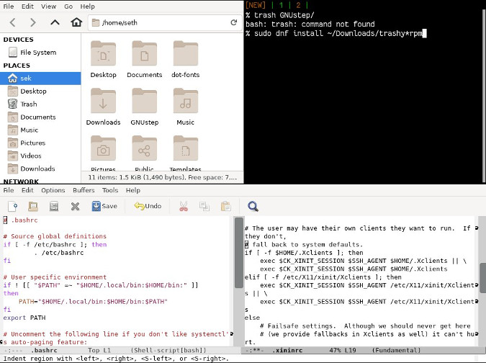Viewport: 486px width, 363px height.
Task: Select File System under Devices
Action: (x=37, y=52)
